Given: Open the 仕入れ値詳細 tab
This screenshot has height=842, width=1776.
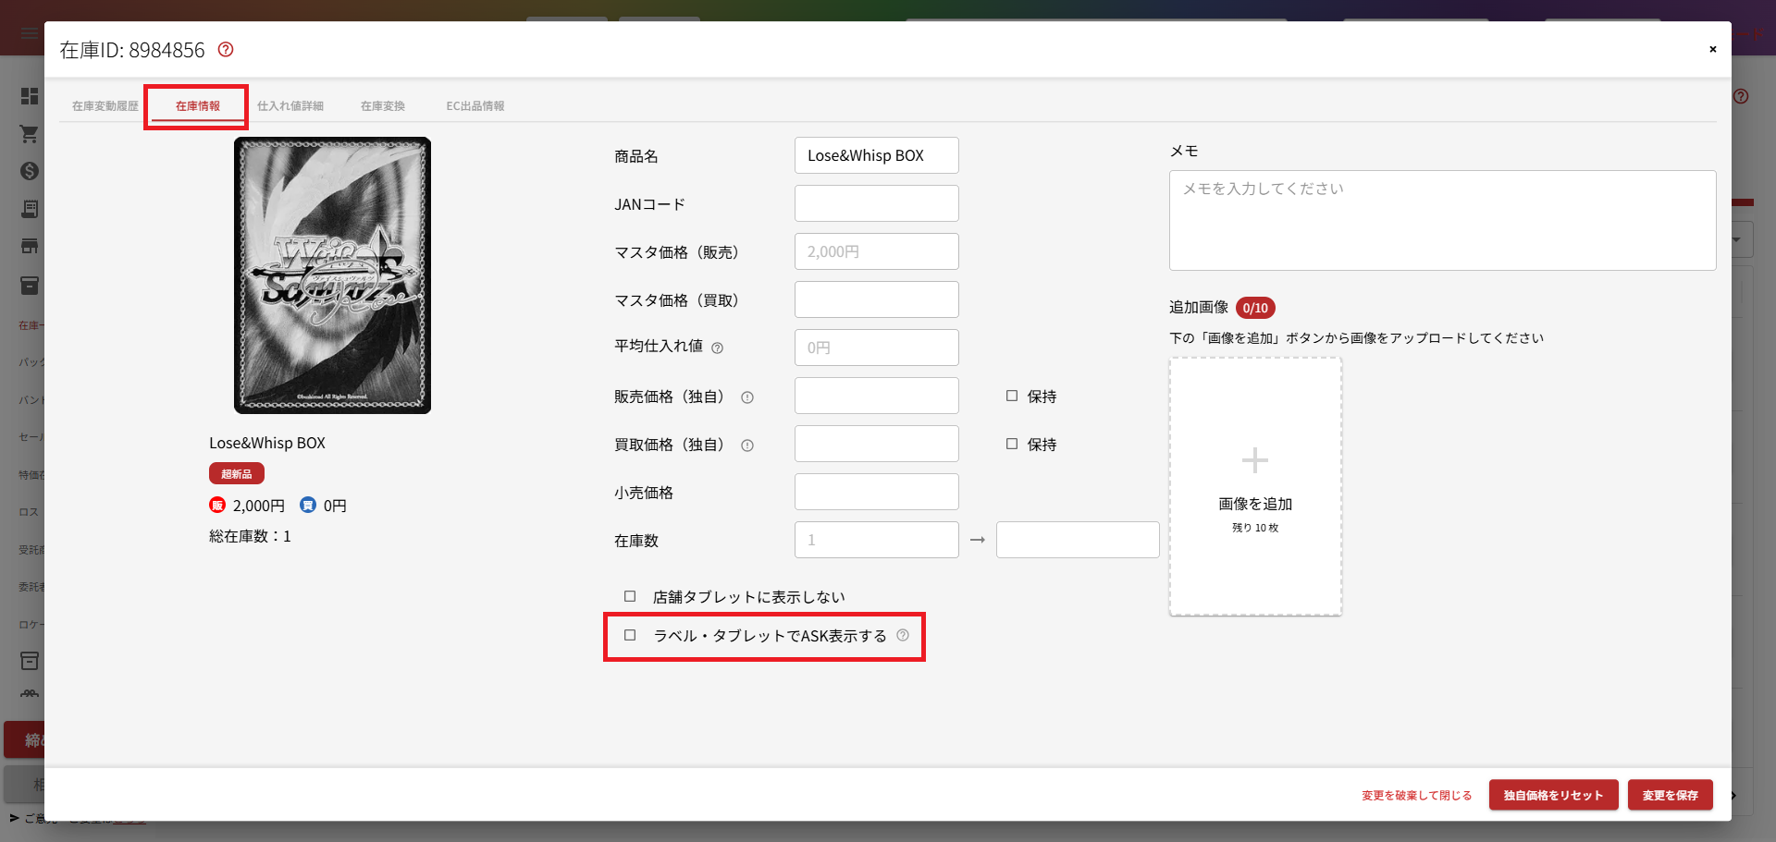Looking at the screenshot, I should click(290, 106).
